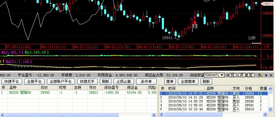Close the trading panel with the X

coord(271,75)
